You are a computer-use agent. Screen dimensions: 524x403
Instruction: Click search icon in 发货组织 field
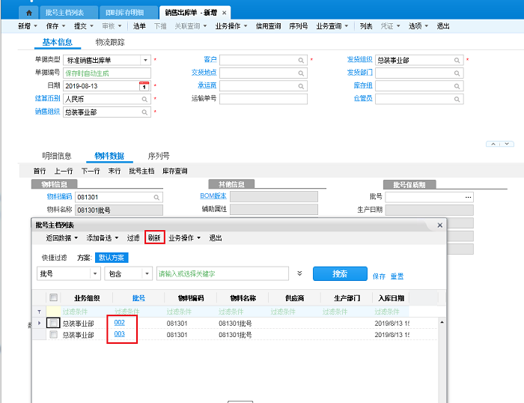coord(457,60)
